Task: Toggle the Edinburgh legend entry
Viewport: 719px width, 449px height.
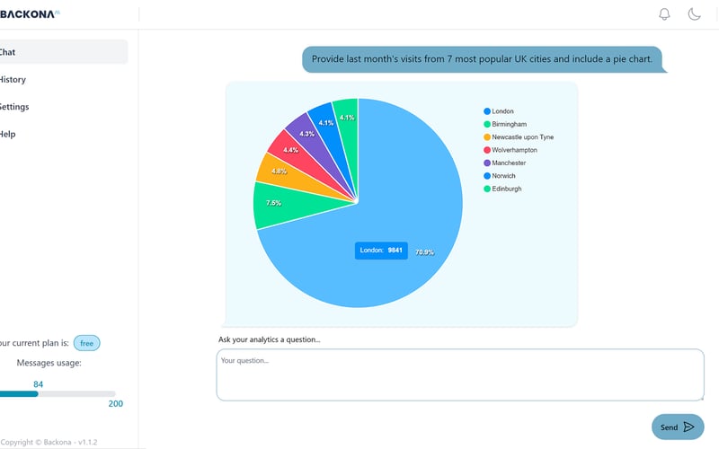Action: 502,189
